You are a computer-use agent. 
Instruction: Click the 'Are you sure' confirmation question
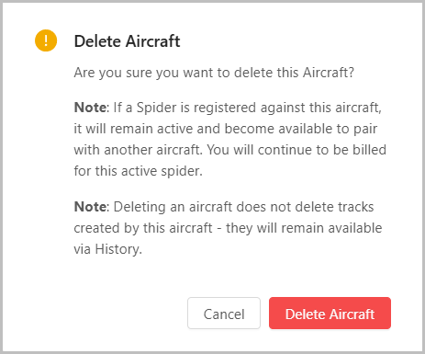tap(214, 73)
